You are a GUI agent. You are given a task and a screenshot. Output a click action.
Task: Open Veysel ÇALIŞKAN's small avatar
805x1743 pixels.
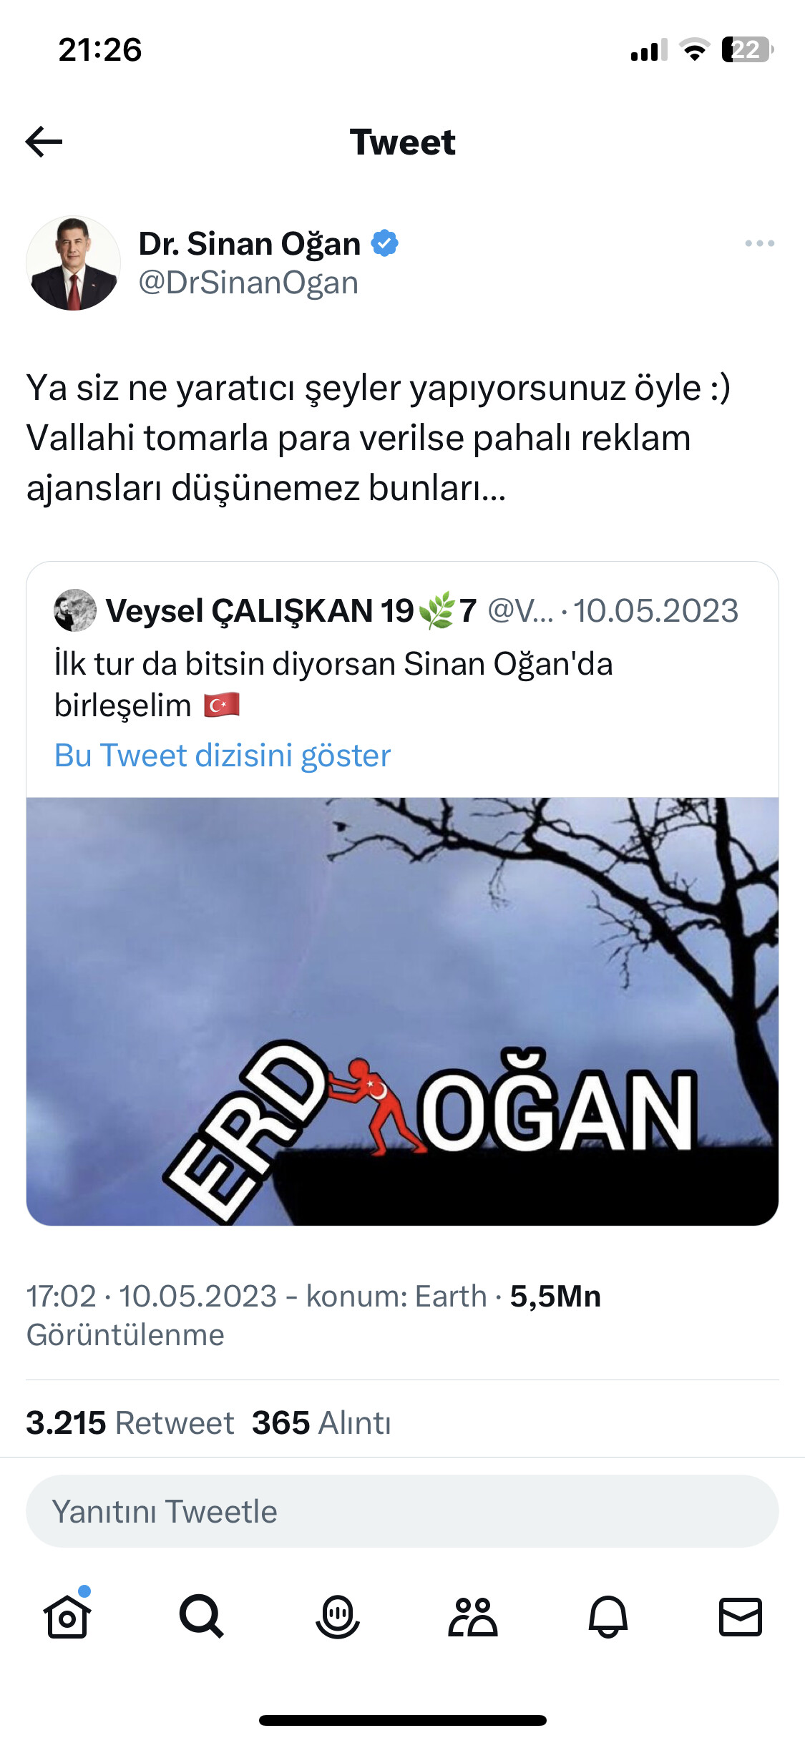pyautogui.click(x=75, y=610)
